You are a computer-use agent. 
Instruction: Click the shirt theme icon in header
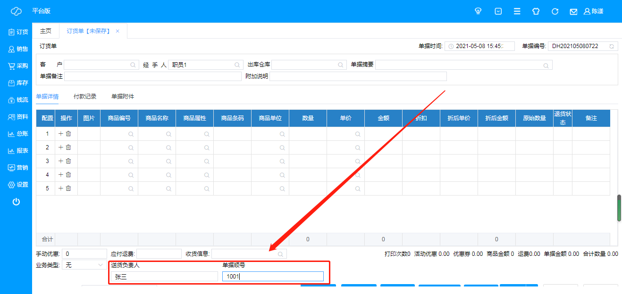coord(536,11)
